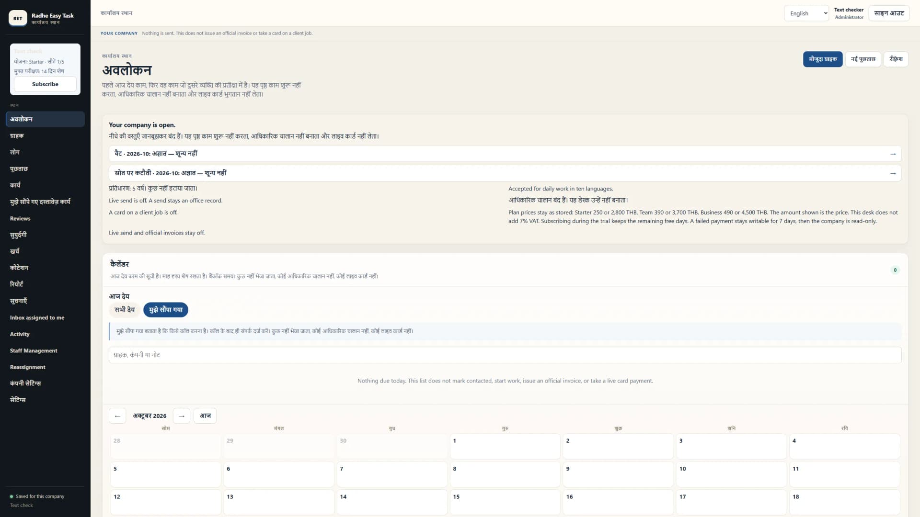Select calendar day 10
This screenshot has width=920, height=517.
click(x=731, y=474)
